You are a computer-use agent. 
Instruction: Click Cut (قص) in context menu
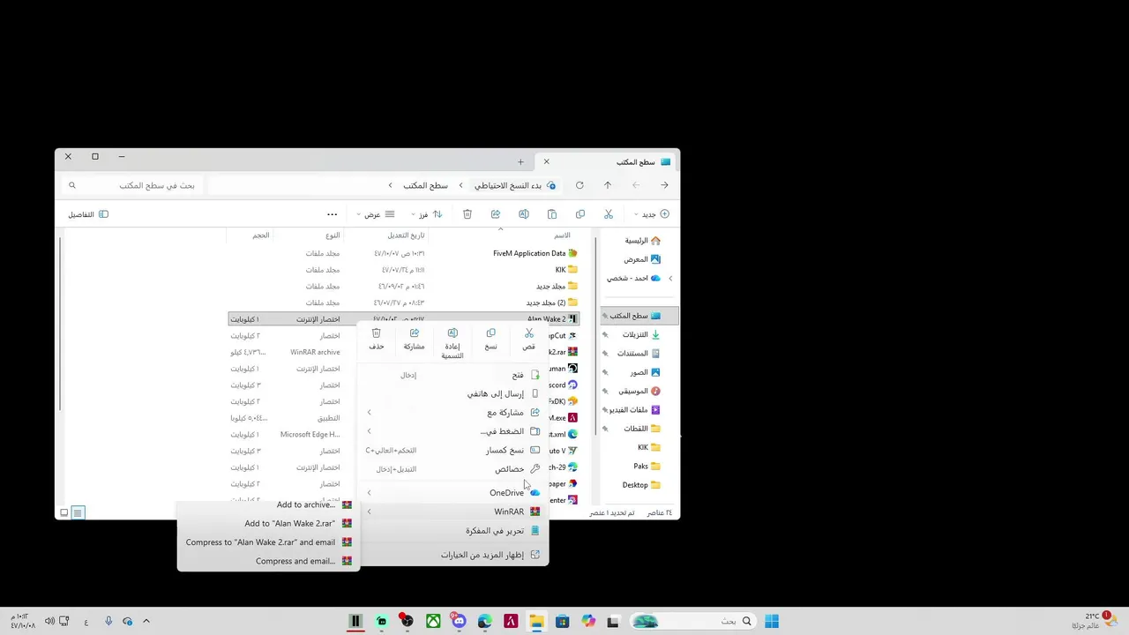pyautogui.click(x=528, y=340)
